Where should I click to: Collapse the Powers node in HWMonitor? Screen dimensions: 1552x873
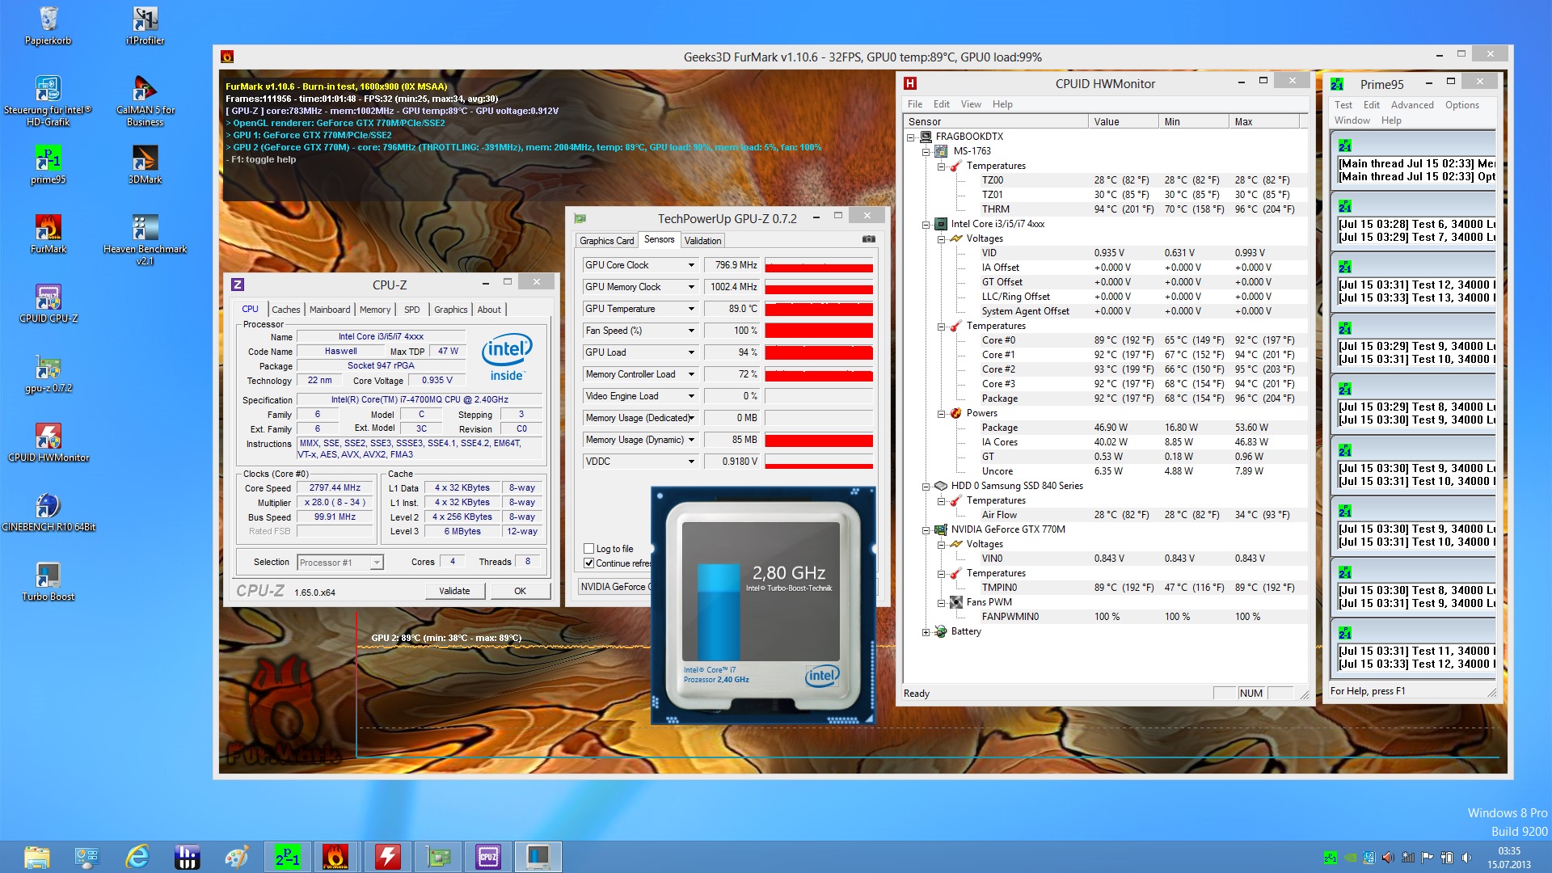pos(942,414)
